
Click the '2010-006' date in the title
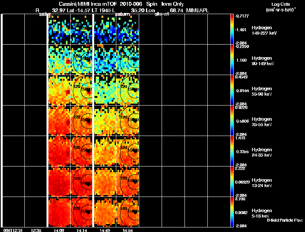(131, 4)
